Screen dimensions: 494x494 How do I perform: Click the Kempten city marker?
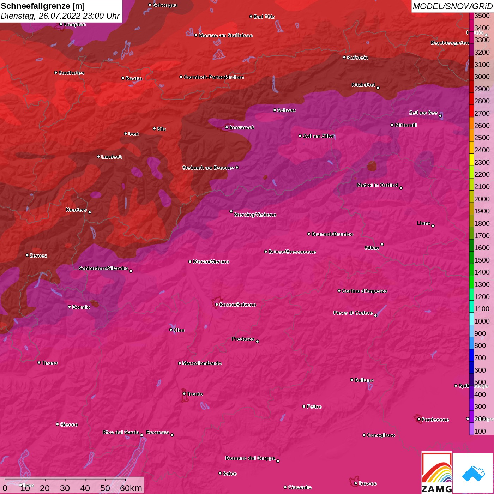coord(61,24)
